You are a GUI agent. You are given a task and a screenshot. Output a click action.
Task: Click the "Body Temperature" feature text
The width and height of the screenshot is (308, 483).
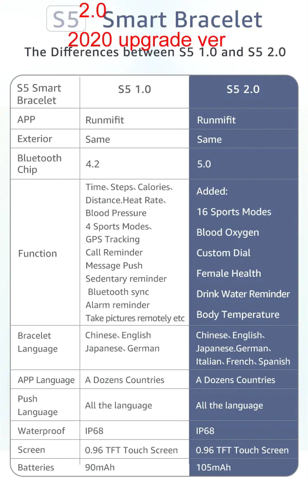238,315
